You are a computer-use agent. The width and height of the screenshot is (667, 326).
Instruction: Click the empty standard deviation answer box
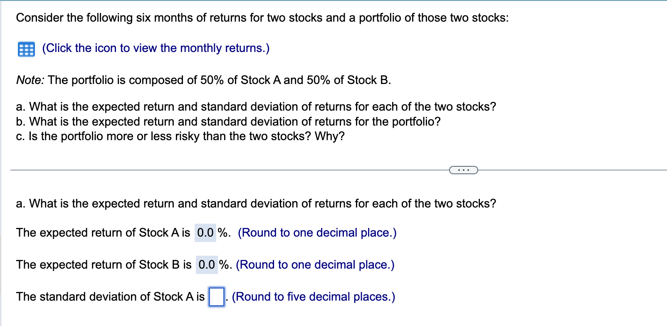click(x=217, y=296)
